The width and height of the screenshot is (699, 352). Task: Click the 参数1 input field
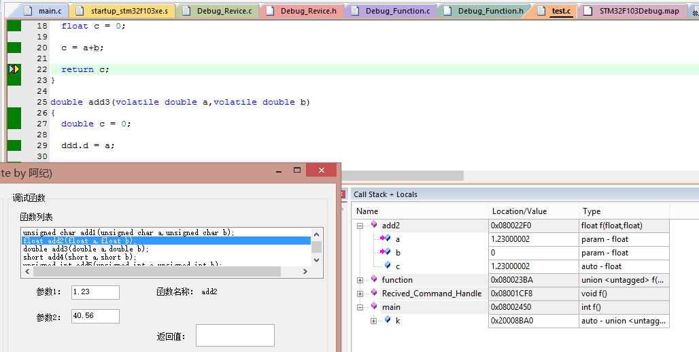point(95,292)
